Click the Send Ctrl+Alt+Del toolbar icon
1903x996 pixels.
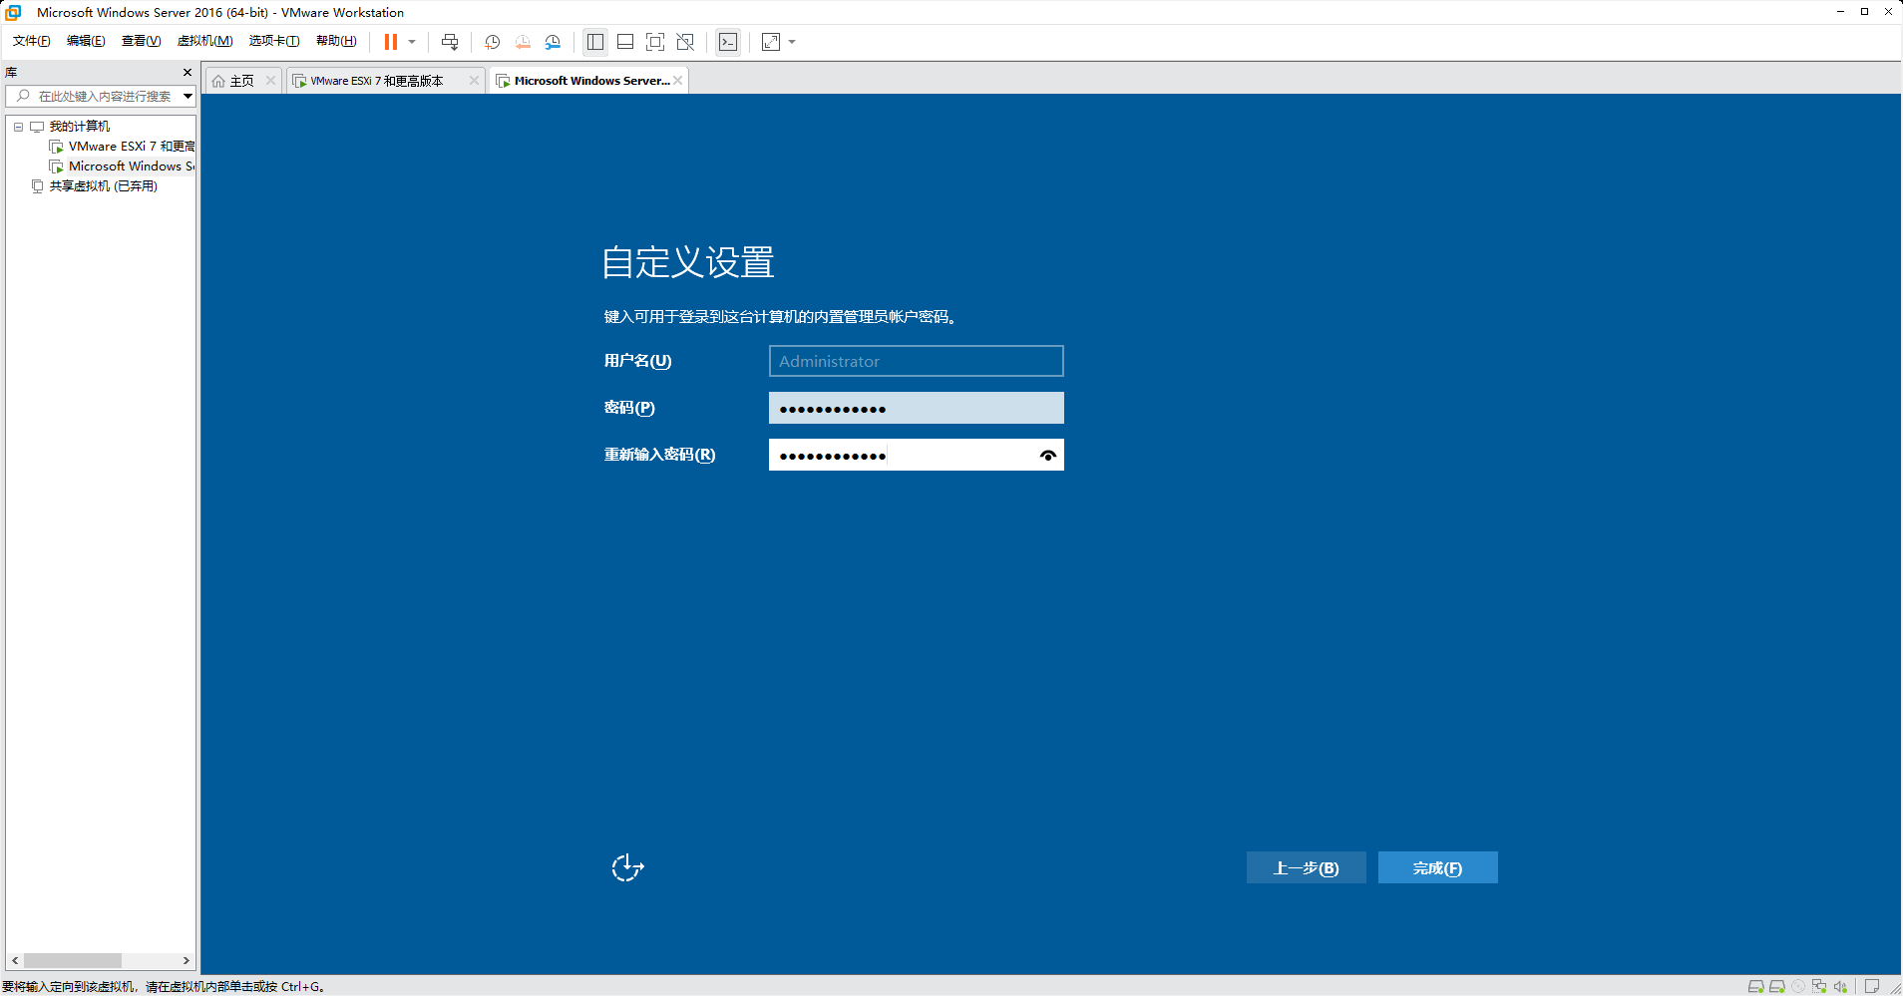click(450, 42)
